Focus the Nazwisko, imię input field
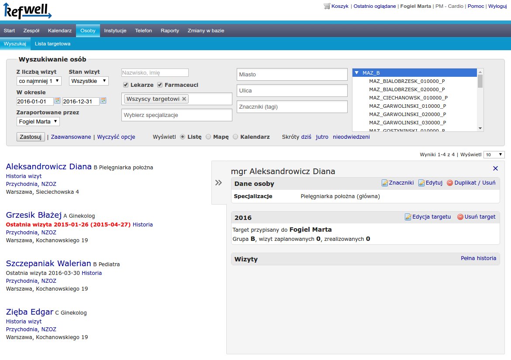This screenshot has height=360, width=511. (x=155, y=73)
